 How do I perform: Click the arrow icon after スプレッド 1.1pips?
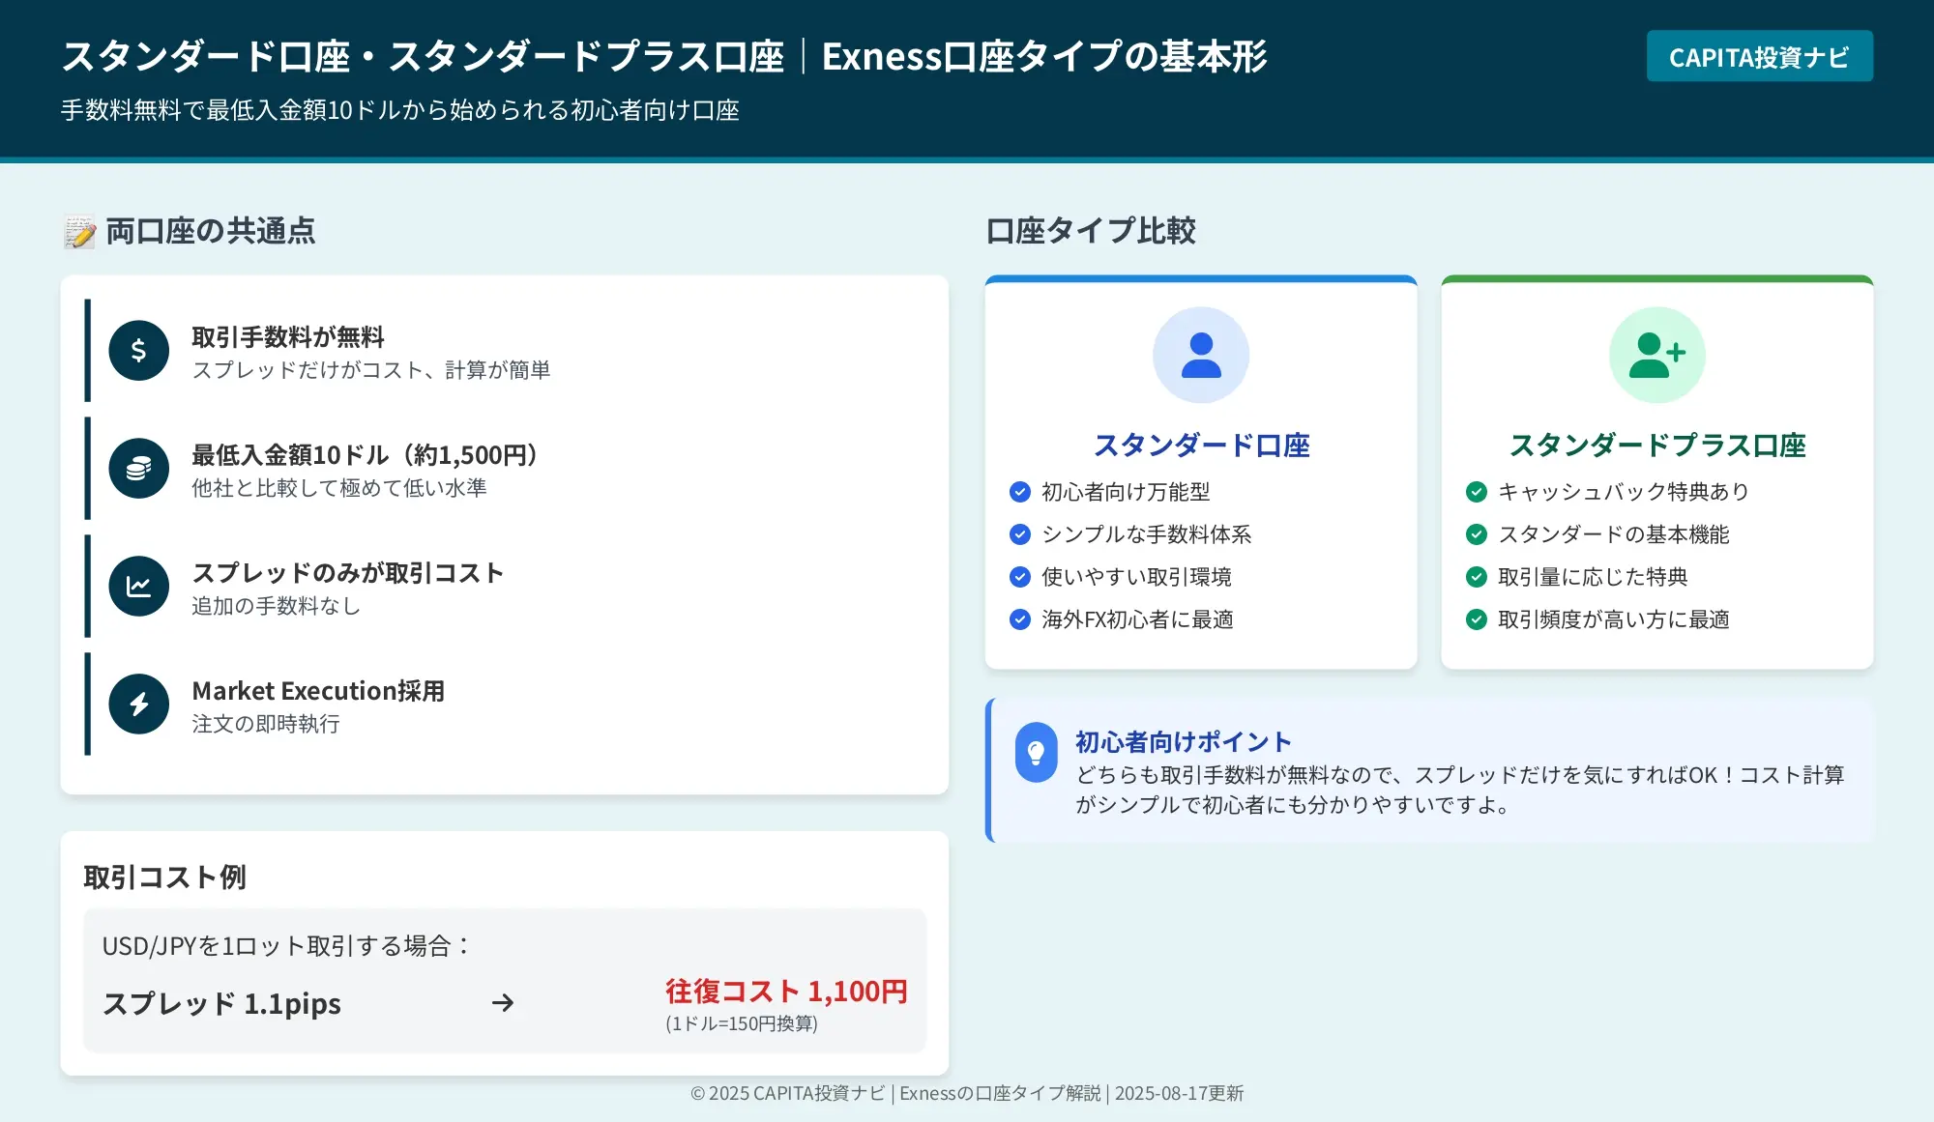point(503,1003)
